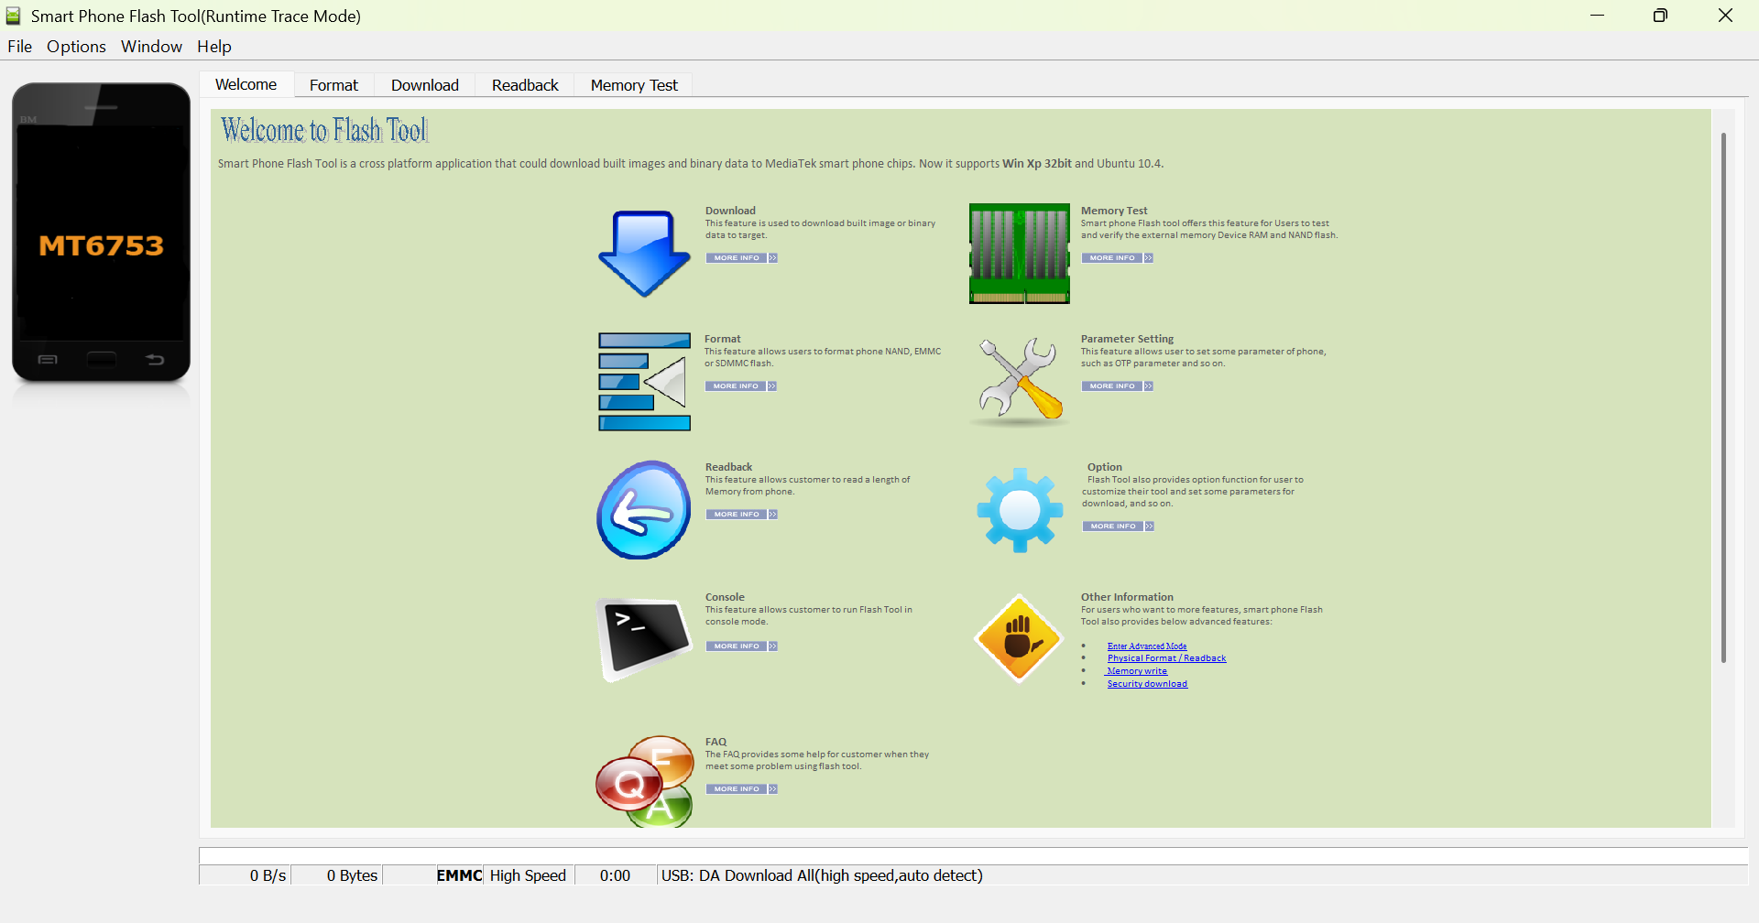1759x923 pixels.
Task: Switch to the Download tab
Action: pyautogui.click(x=425, y=85)
